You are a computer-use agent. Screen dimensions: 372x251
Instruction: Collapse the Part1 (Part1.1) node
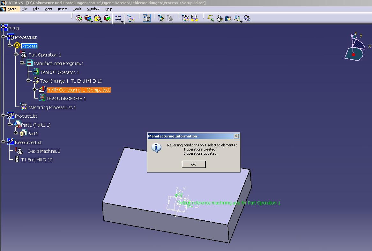tap(10, 124)
